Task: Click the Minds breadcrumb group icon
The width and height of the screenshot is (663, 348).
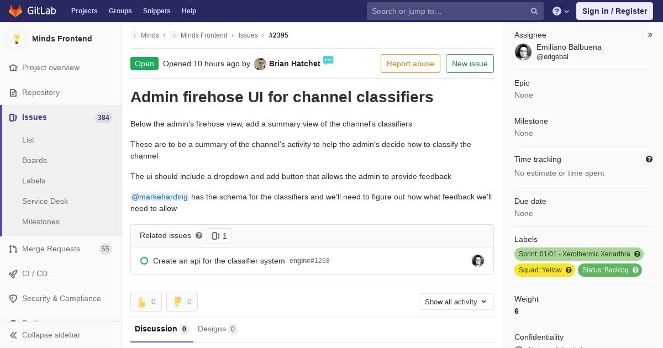Action: point(134,35)
